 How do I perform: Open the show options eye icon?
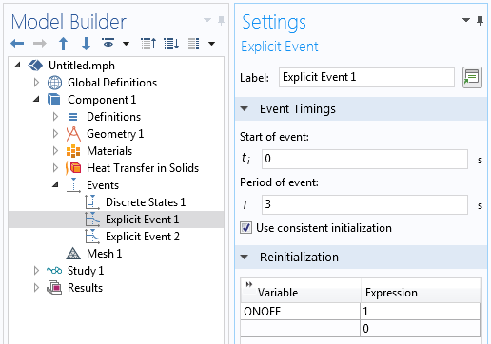pos(108,43)
